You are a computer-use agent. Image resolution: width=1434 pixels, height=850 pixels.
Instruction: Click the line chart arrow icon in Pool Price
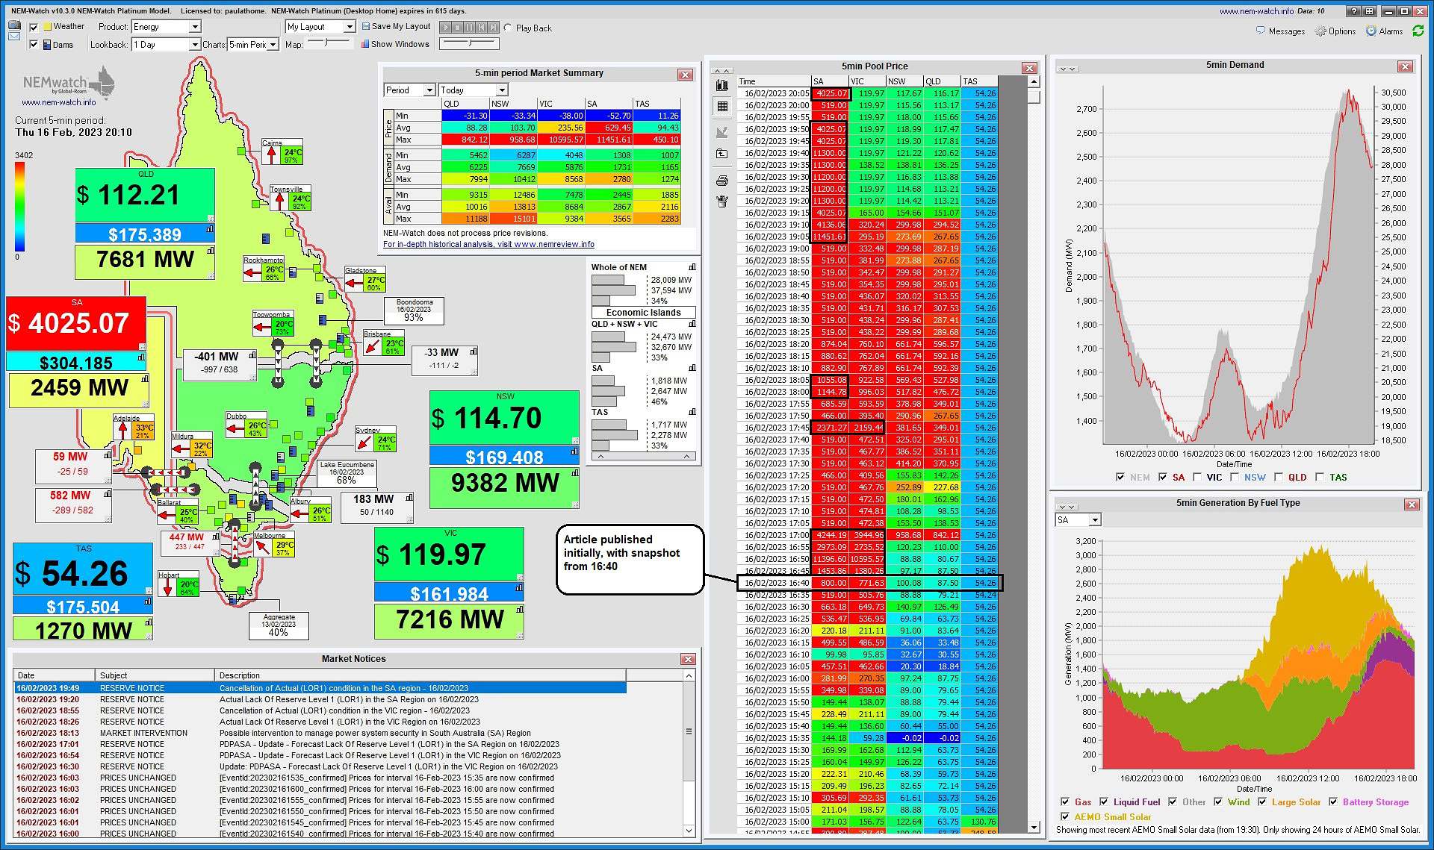(722, 132)
